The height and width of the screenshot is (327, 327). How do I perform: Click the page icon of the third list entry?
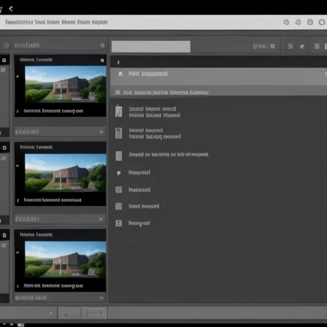click(119, 155)
